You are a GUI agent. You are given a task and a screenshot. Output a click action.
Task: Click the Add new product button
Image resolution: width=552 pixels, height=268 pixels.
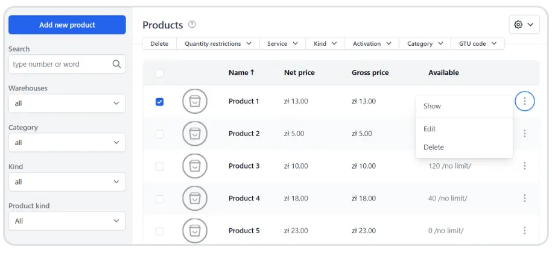pyautogui.click(x=67, y=25)
